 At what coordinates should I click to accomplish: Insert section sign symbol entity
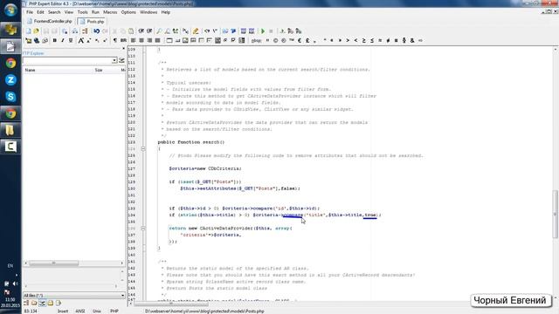(404, 41)
